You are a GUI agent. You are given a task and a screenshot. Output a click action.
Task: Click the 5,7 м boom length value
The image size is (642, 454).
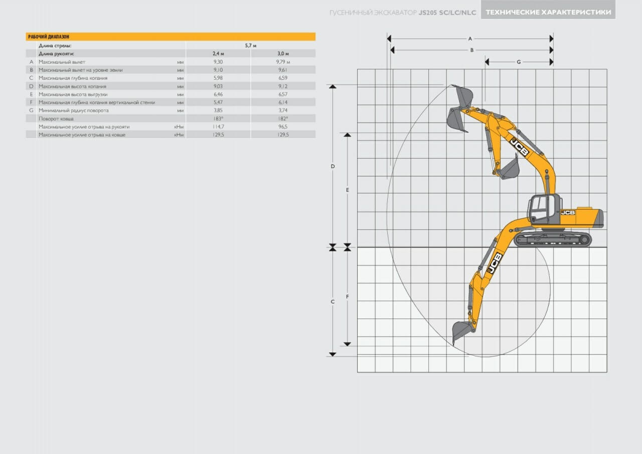[x=250, y=46]
